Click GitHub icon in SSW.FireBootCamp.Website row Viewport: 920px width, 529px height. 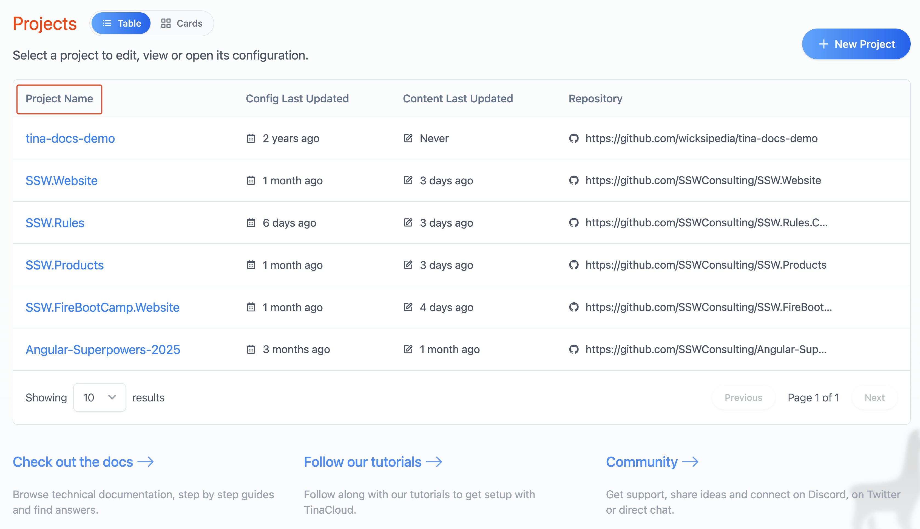[573, 307]
